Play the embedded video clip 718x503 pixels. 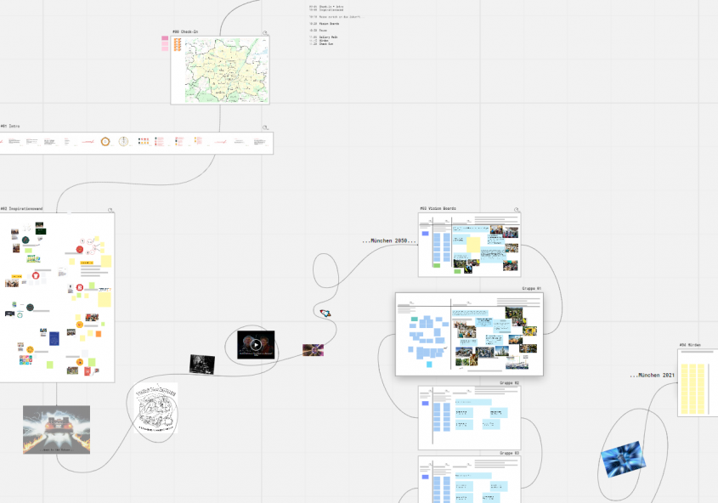click(x=254, y=345)
